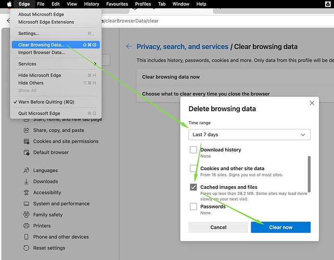
Task: Open Cookies and site permissions settings
Action: (66, 141)
